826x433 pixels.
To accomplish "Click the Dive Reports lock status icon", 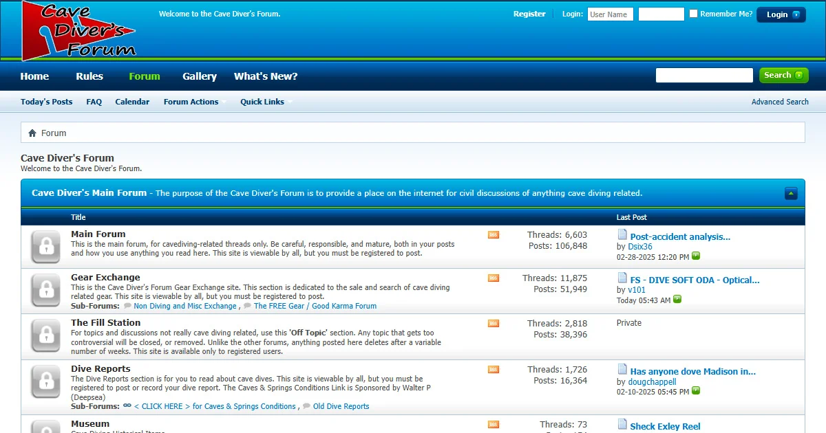I will point(46,383).
